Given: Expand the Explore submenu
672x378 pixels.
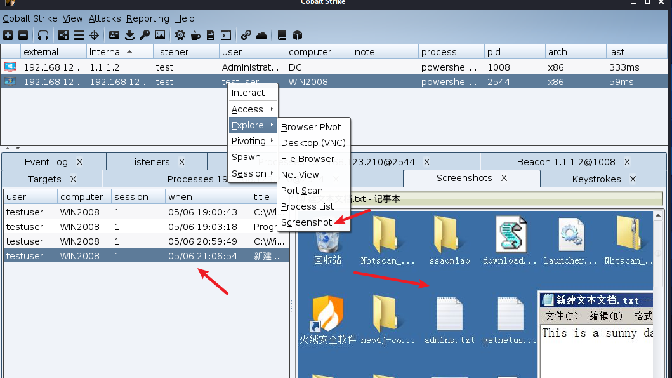Looking at the screenshot, I should [x=253, y=125].
